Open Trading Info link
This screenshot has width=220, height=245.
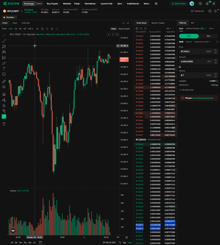(x=197, y=11)
